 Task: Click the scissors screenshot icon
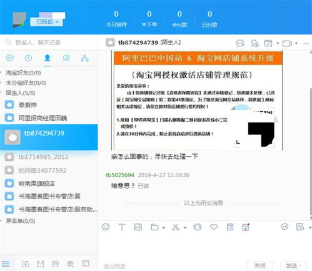176,227
